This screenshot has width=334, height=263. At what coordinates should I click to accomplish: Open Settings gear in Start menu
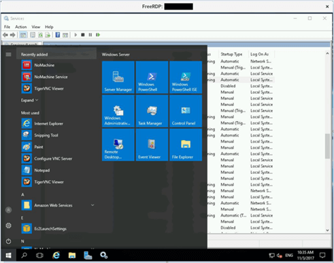pyautogui.click(x=8, y=226)
